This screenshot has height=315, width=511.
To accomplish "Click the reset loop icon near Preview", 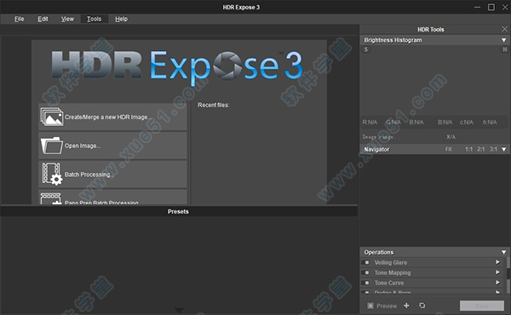I will pos(422,306).
